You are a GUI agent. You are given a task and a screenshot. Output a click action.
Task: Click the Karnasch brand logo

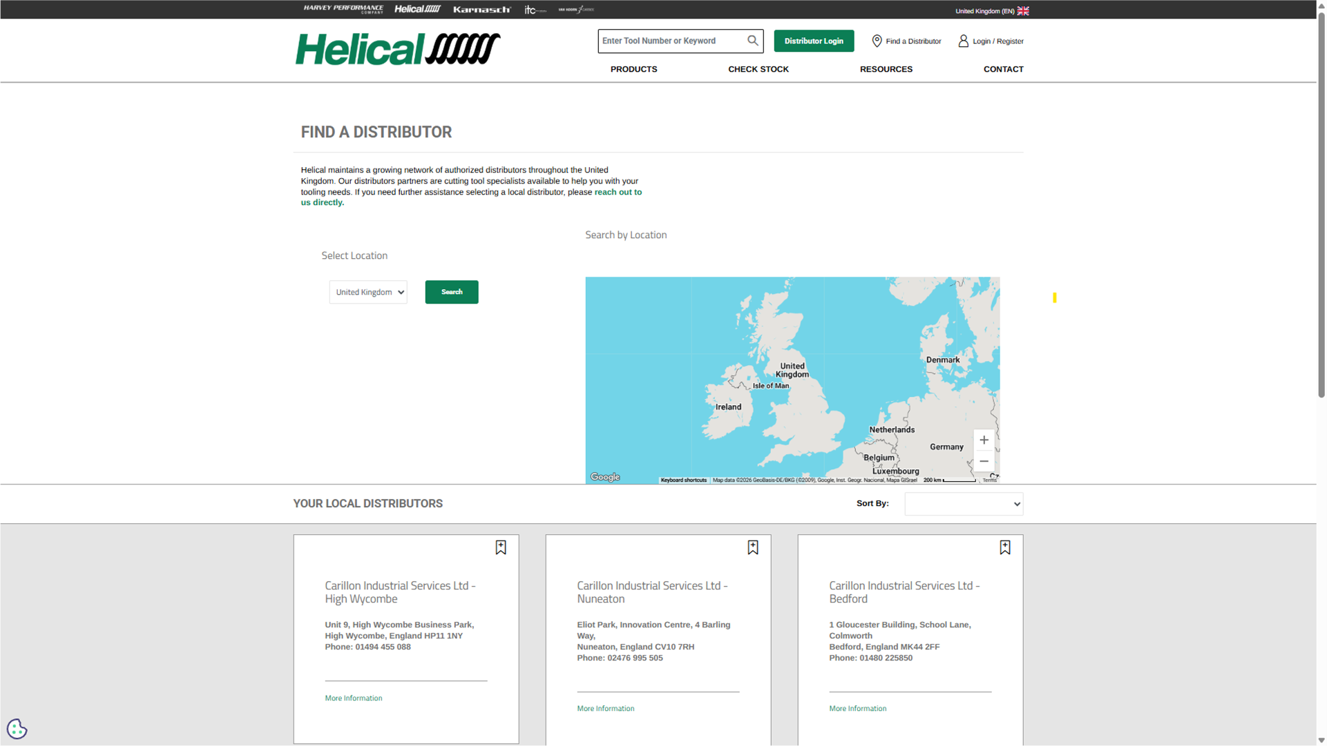[481, 10]
